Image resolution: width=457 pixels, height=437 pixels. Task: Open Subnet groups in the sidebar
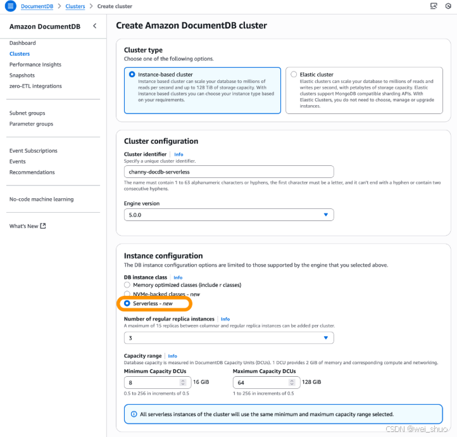tap(27, 113)
